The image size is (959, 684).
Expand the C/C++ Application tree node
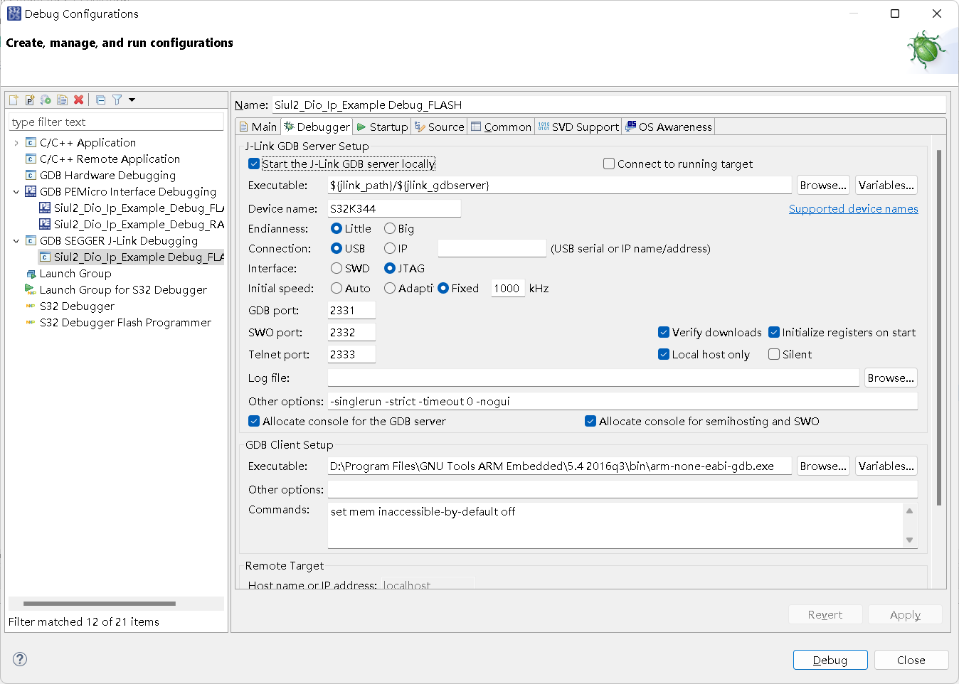click(x=16, y=143)
